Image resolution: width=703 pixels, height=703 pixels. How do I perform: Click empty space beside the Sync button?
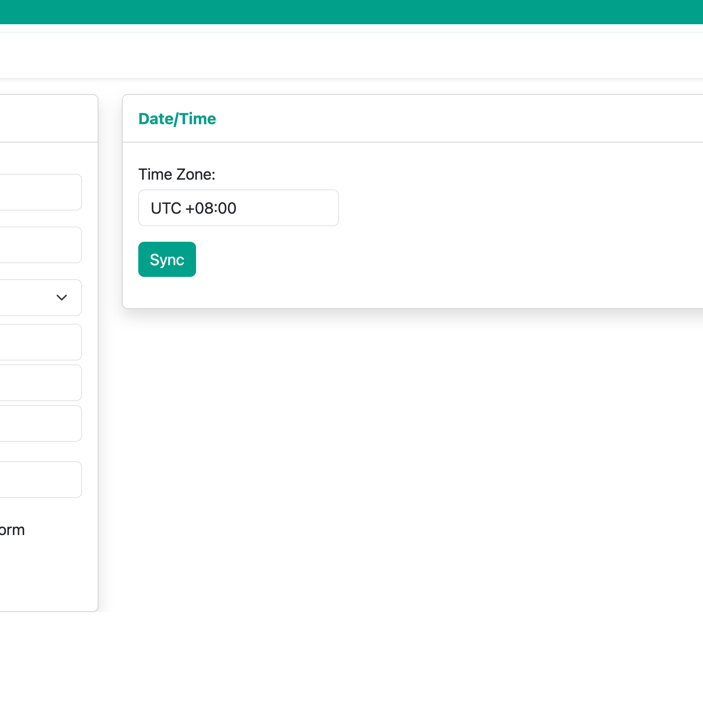[430, 259]
